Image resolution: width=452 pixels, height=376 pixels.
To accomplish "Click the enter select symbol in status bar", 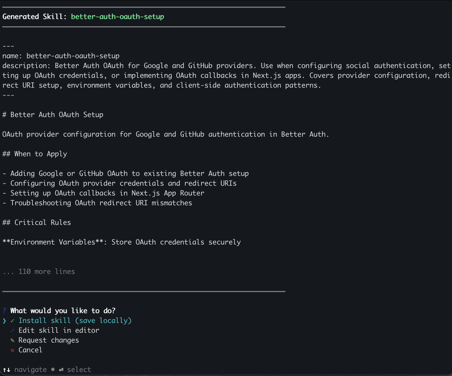I will pos(61,369).
